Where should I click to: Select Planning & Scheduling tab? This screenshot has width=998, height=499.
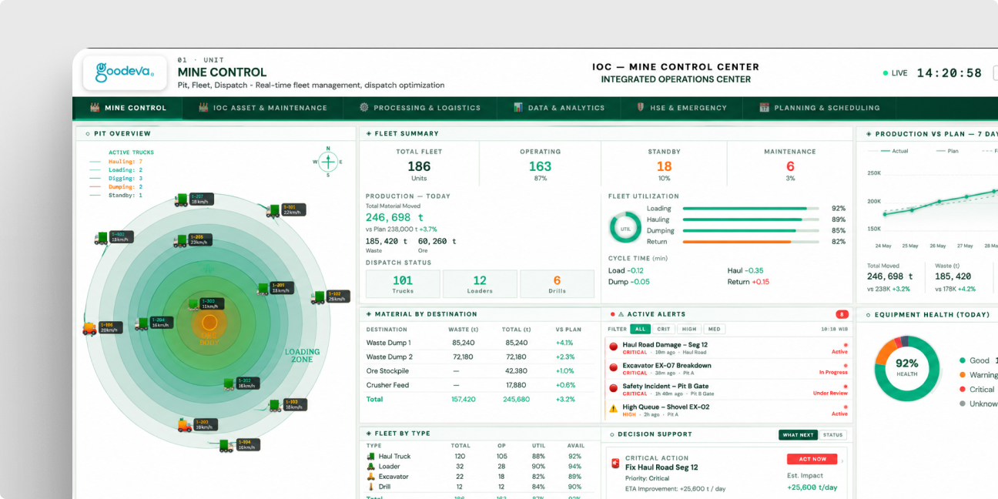pyautogui.click(x=819, y=108)
